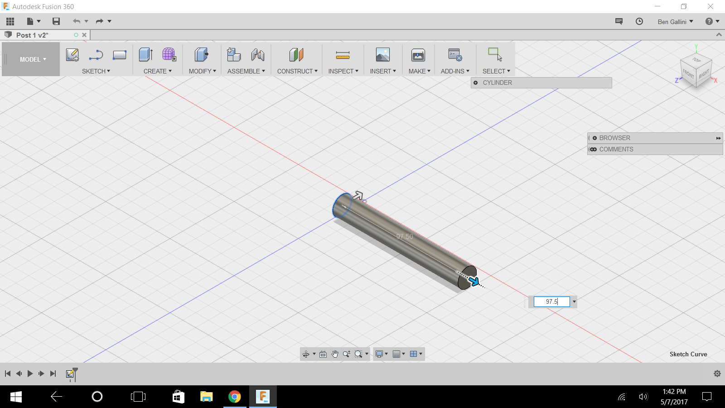Open the Display Settings dropdown

click(x=382, y=354)
